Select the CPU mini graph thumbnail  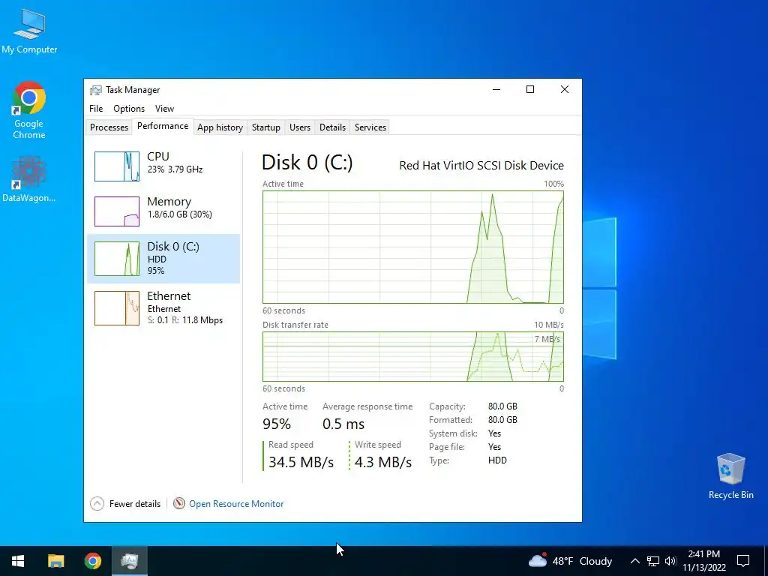[116, 166]
